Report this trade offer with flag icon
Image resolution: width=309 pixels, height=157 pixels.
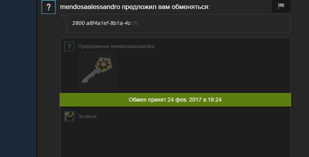(x=281, y=6)
